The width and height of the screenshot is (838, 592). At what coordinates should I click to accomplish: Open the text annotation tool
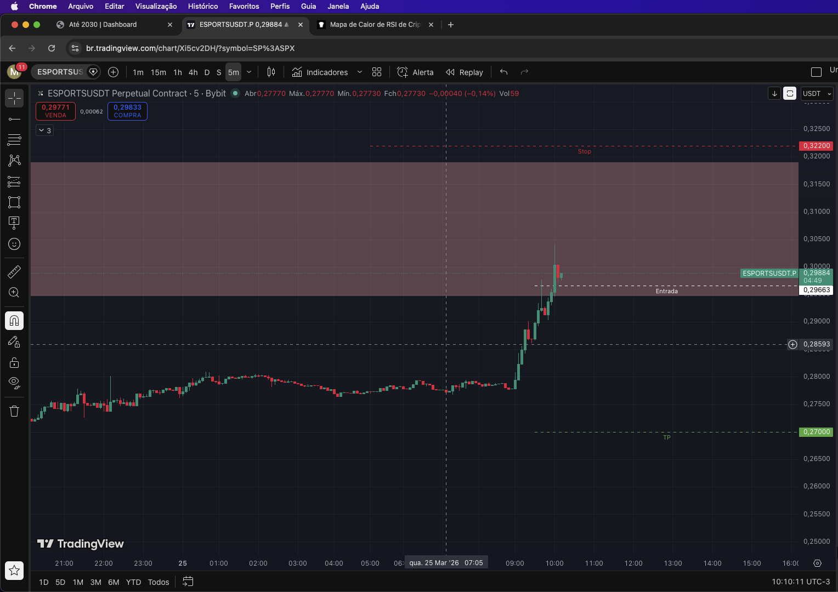[x=14, y=222]
